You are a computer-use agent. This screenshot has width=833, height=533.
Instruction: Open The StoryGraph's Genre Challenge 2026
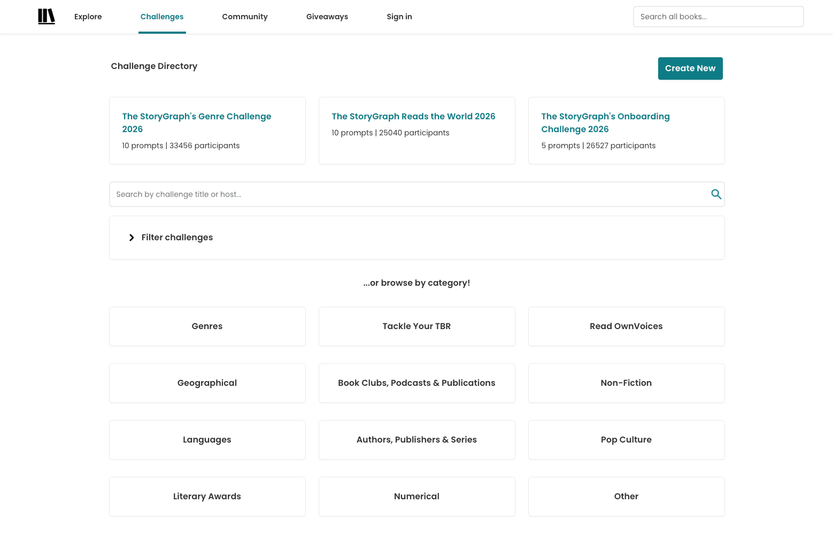click(196, 123)
